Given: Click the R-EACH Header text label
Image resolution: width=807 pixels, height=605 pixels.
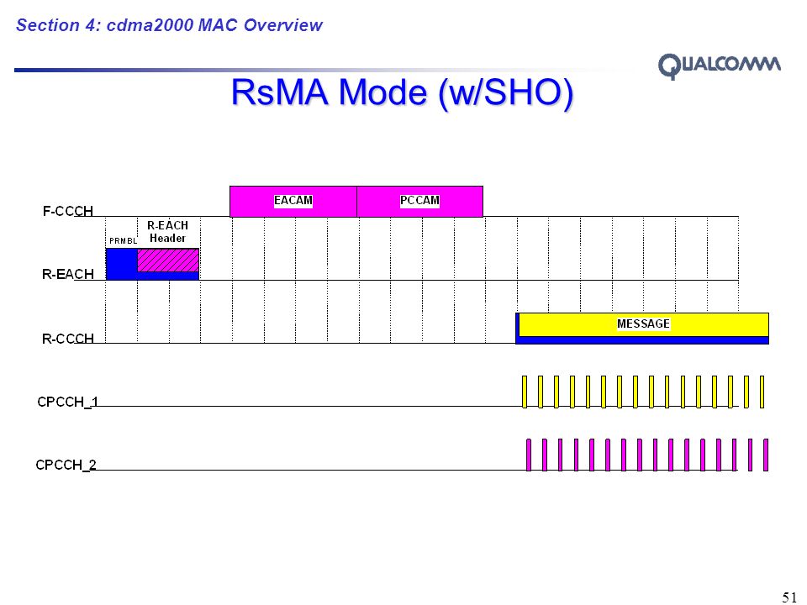Looking at the screenshot, I should [168, 232].
